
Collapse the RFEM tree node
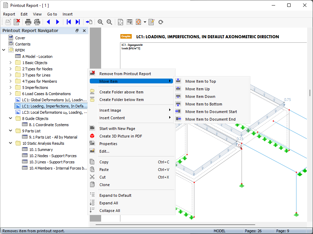[x=4, y=50]
